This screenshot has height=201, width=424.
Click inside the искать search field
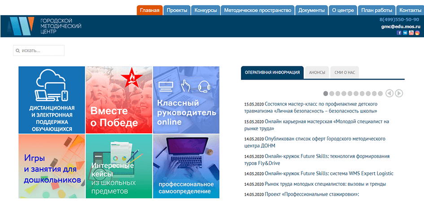pos(39,51)
